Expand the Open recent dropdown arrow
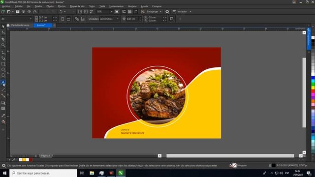 click(x=13, y=12)
